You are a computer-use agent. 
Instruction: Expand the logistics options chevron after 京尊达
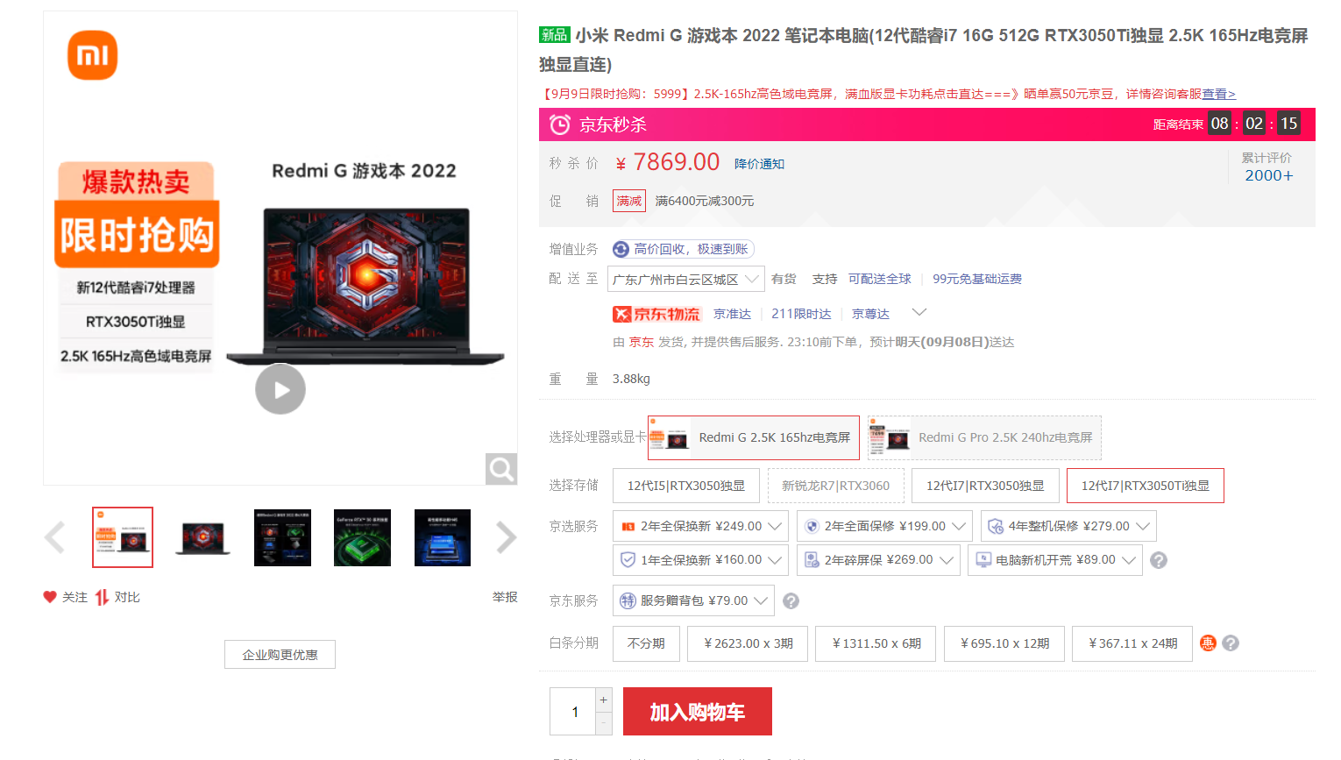[x=919, y=312]
